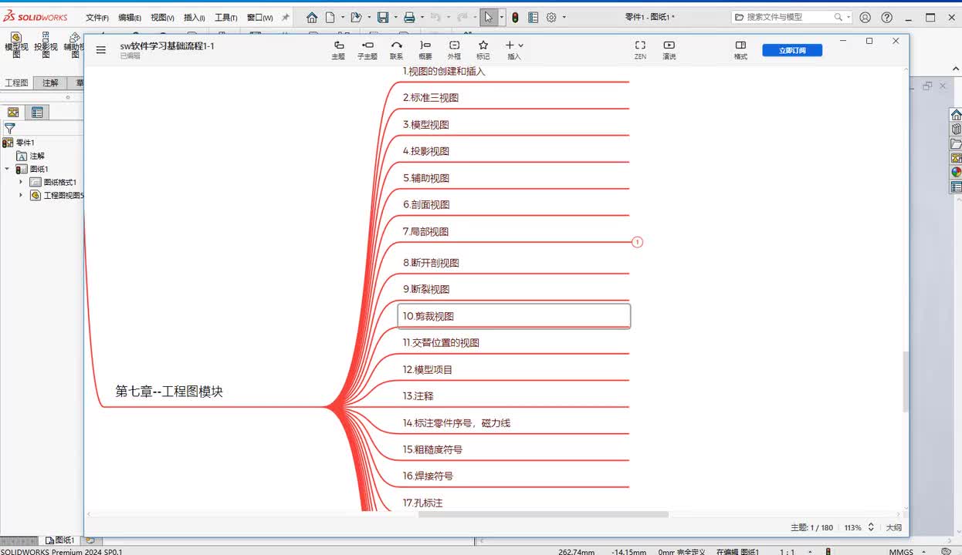This screenshot has width=962, height=555.
Task: Click the filter funnel icon
Action: pyautogui.click(x=10, y=129)
